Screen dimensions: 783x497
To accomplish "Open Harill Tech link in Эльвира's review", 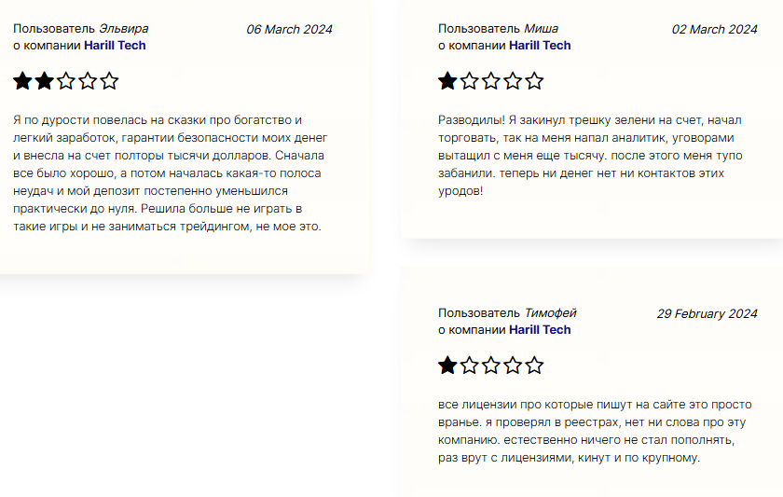I will click(115, 45).
